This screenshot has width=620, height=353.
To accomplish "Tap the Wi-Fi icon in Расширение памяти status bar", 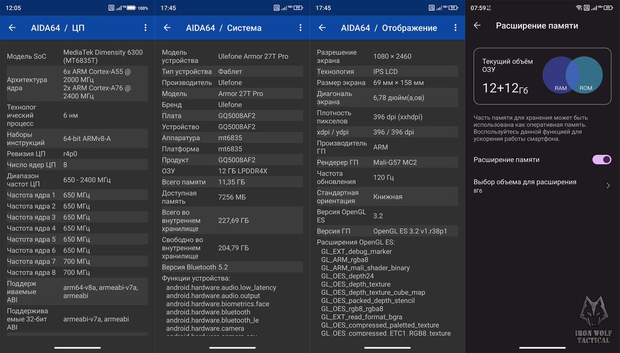I will pos(579,8).
